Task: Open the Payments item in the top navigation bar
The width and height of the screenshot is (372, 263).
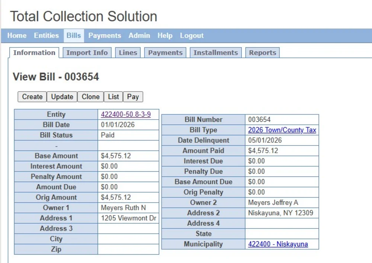Action: pyautogui.click(x=105, y=36)
